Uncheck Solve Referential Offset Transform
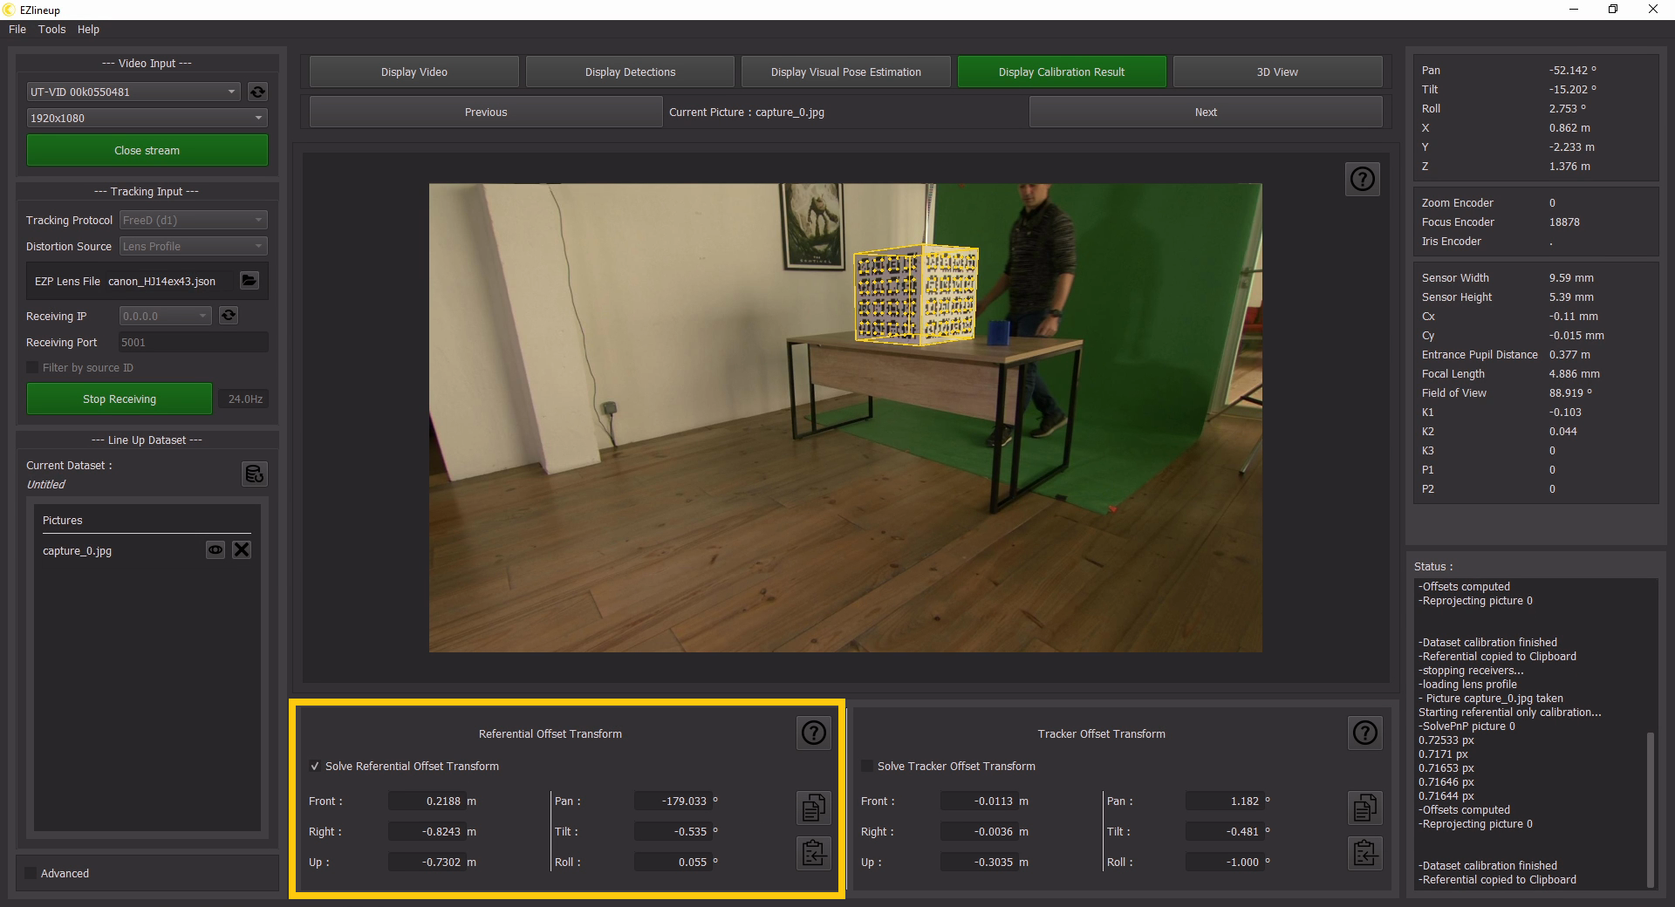Viewport: 1675px width, 907px height. pos(315,767)
